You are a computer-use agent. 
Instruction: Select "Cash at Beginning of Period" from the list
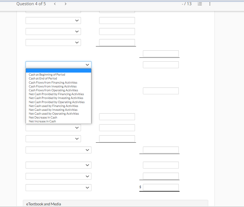(x=47, y=74)
